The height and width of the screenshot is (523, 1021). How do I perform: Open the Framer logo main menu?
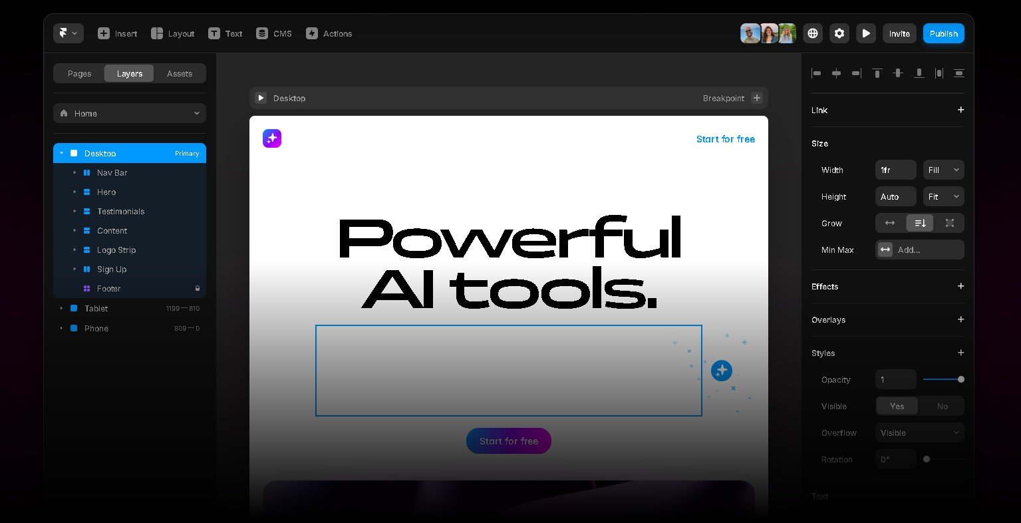pos(68,33)
